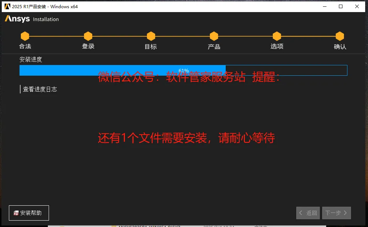Click the PDF icon on 安装帮助

(16, 213)
